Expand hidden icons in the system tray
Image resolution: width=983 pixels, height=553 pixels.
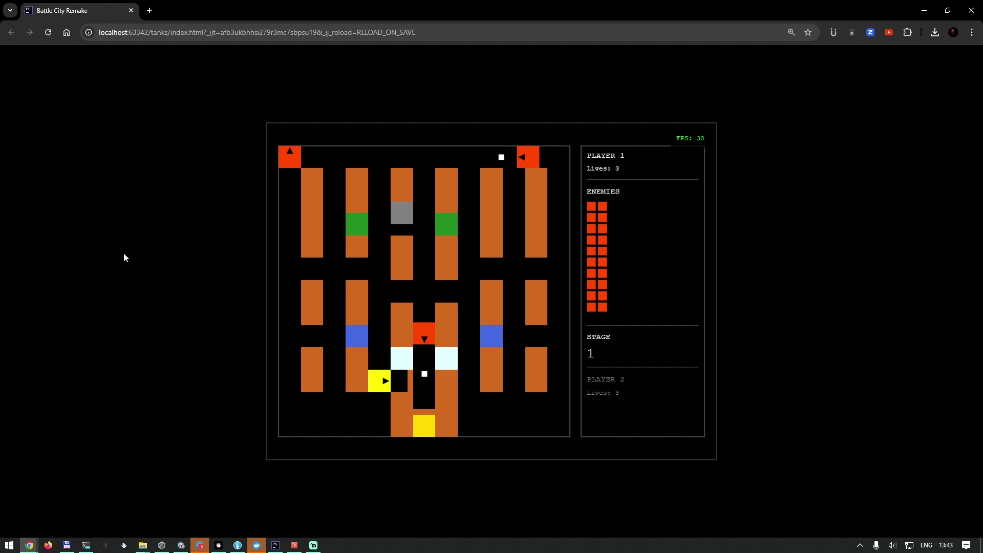(x=860, y=545)
